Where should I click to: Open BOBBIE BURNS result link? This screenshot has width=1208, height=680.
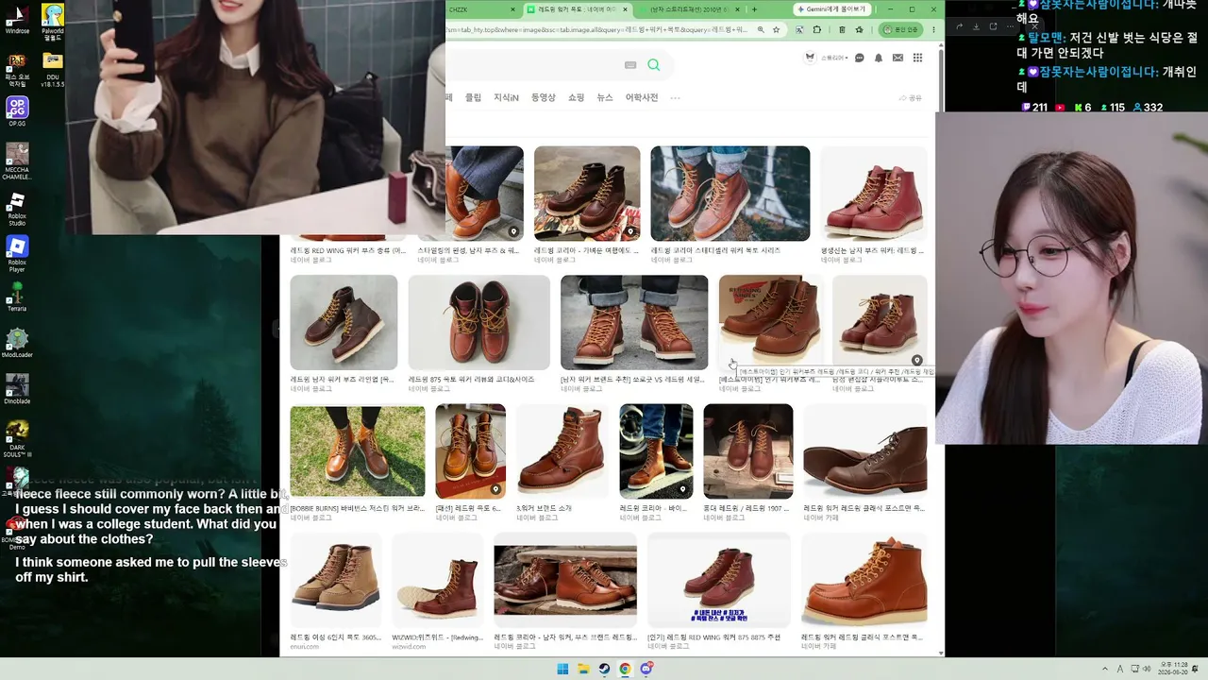coord(357,508)
